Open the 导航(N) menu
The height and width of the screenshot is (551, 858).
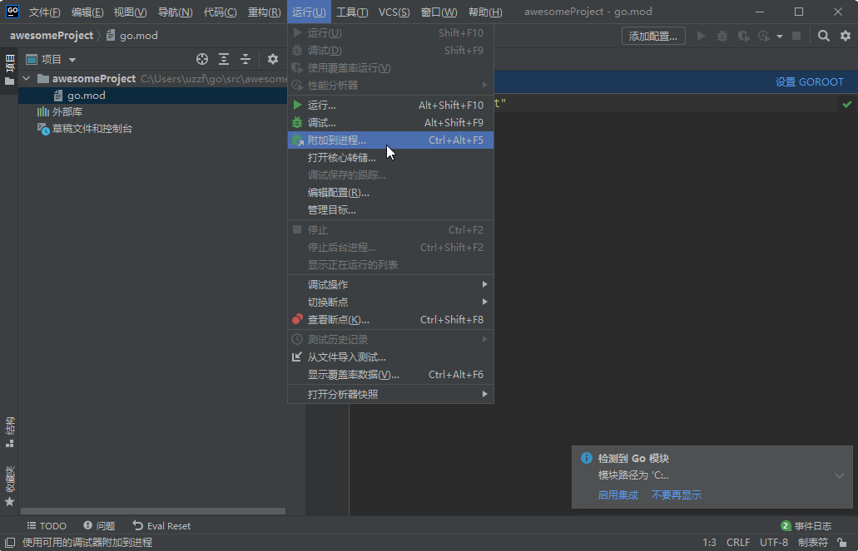point(175,12)
